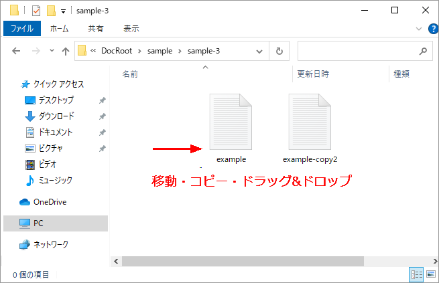
Task: Sort by 名前 column header
Action: (x=130, y=74)
